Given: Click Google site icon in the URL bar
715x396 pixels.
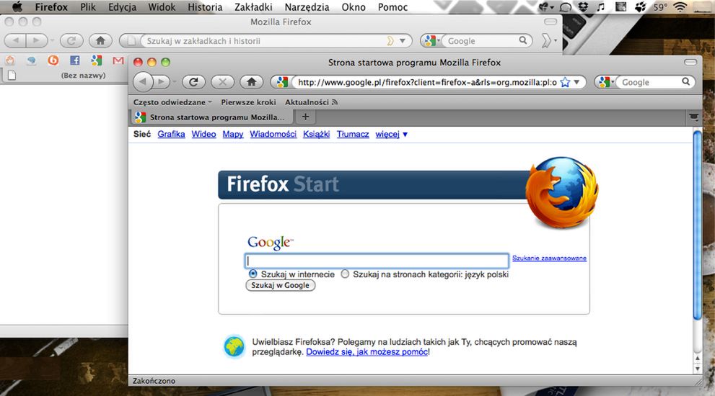Looking at the screenshot, I should [282, 82].
